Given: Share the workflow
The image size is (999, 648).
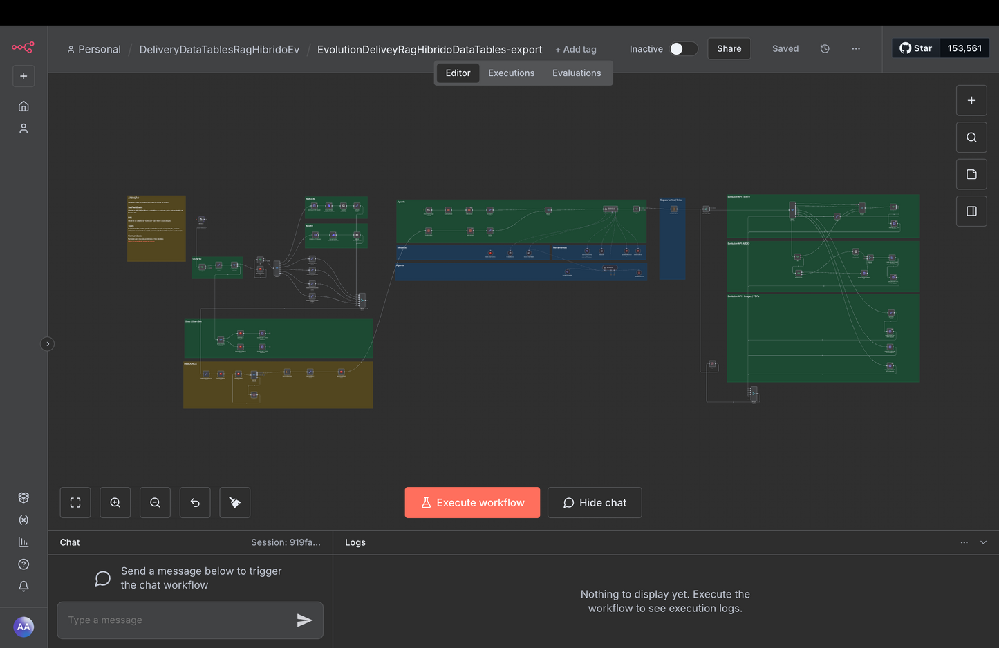Looking at the screenshot, I should point(729,48).
